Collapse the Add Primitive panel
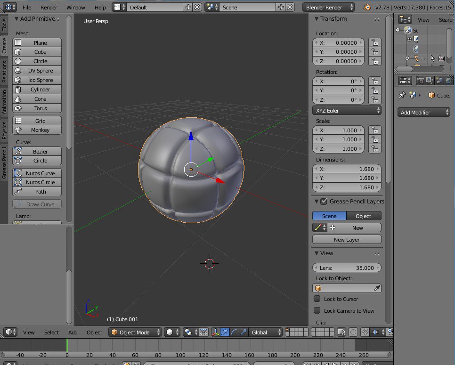The height and width of the screenshot is (365, 455). coord(16,18)
